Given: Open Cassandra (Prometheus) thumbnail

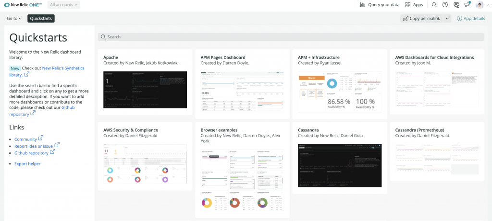Looking at the screenshot, I should (x=437, y=159).
